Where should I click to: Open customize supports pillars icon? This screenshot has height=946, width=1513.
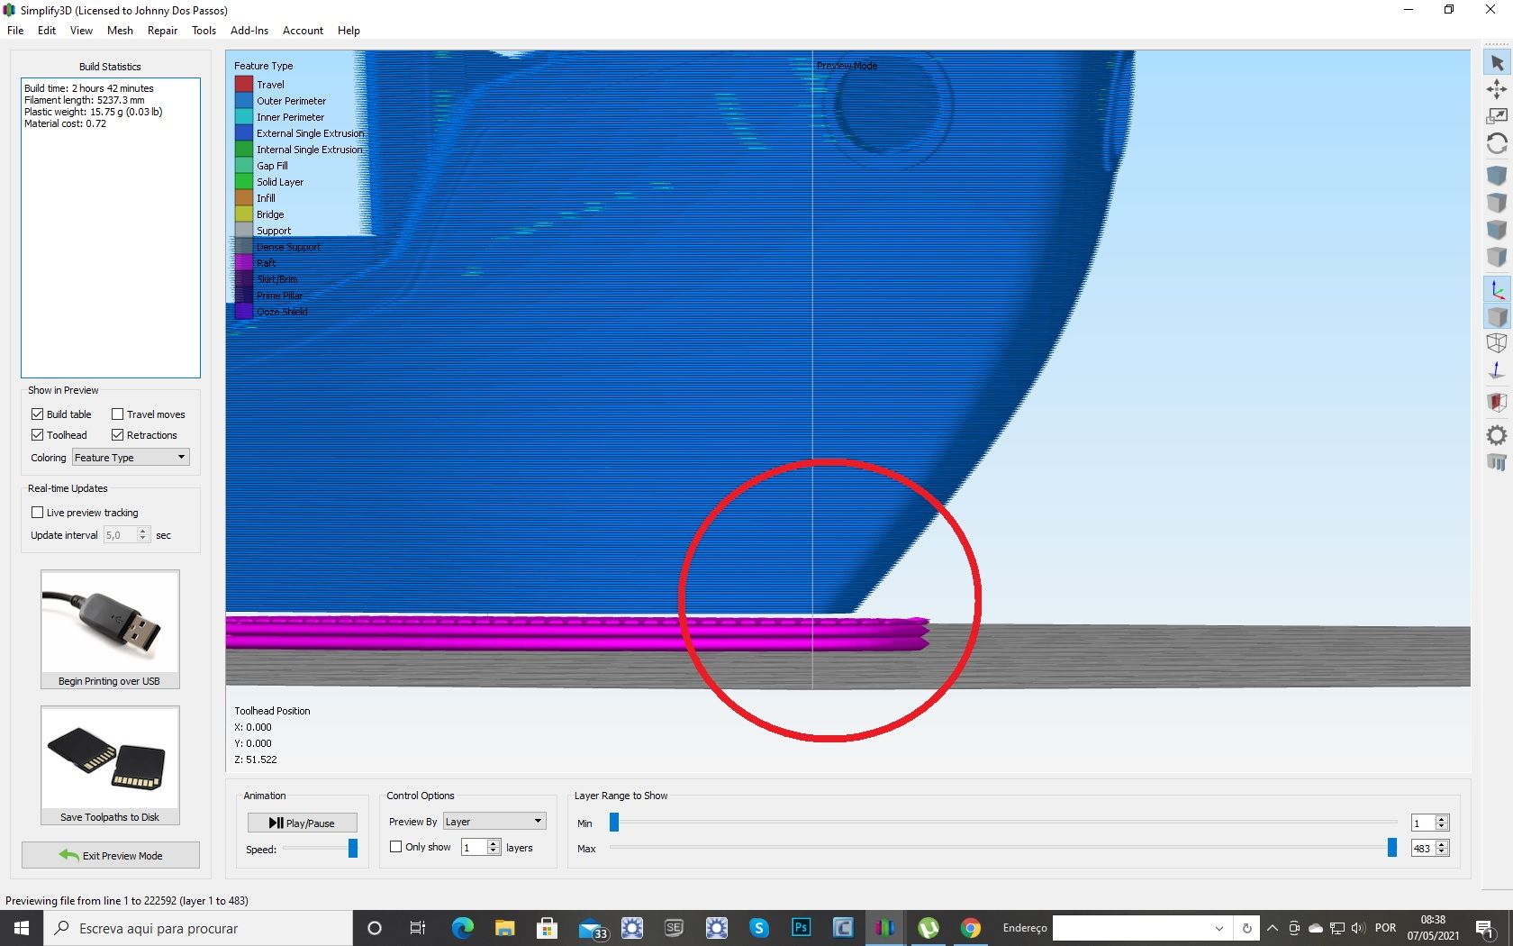[1497, 462]
